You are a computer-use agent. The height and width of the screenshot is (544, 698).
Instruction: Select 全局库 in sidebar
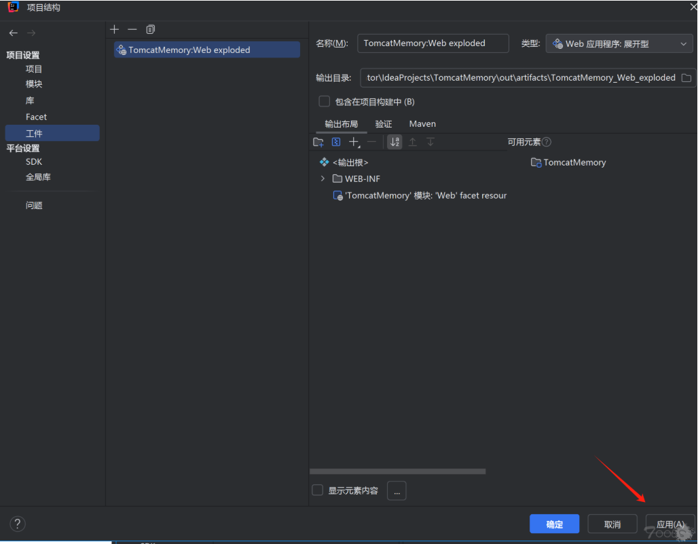(38, 177)
